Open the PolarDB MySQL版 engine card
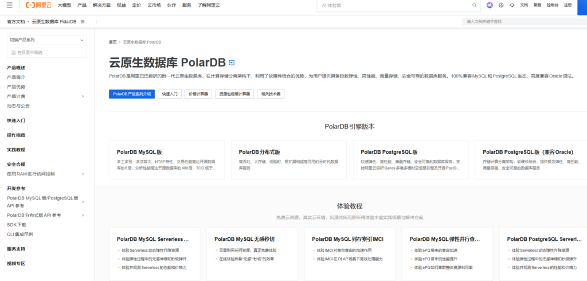This screenshot has width=587, height=281. tap(167, 160)
